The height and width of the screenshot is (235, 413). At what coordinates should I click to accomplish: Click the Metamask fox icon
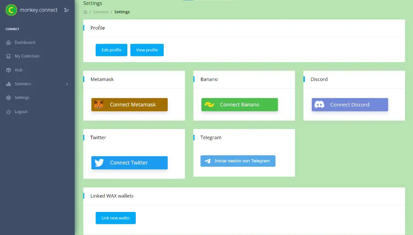(x=98, y=105)
